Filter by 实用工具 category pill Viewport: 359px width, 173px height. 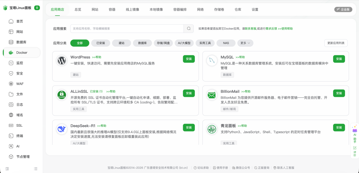pyautogui.click(x=205, y=43)
